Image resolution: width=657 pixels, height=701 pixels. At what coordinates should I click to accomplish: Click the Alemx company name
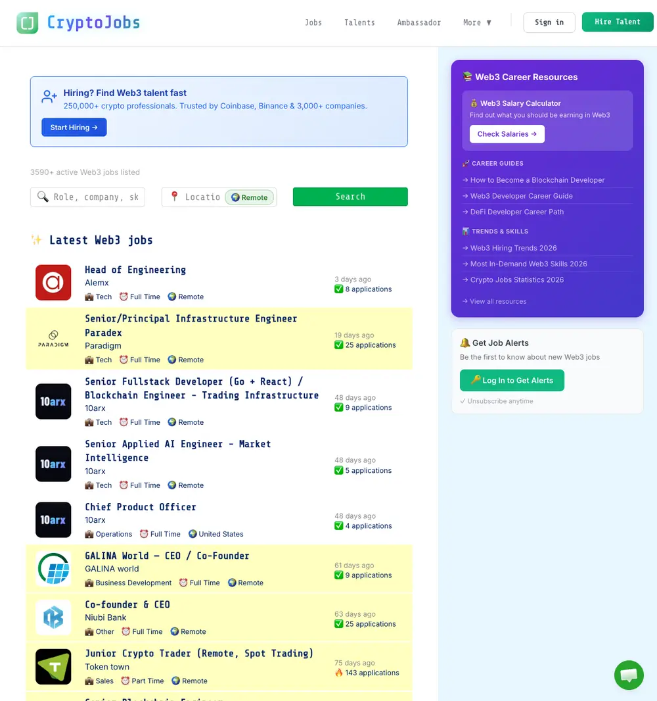click(x=97, y=283)
